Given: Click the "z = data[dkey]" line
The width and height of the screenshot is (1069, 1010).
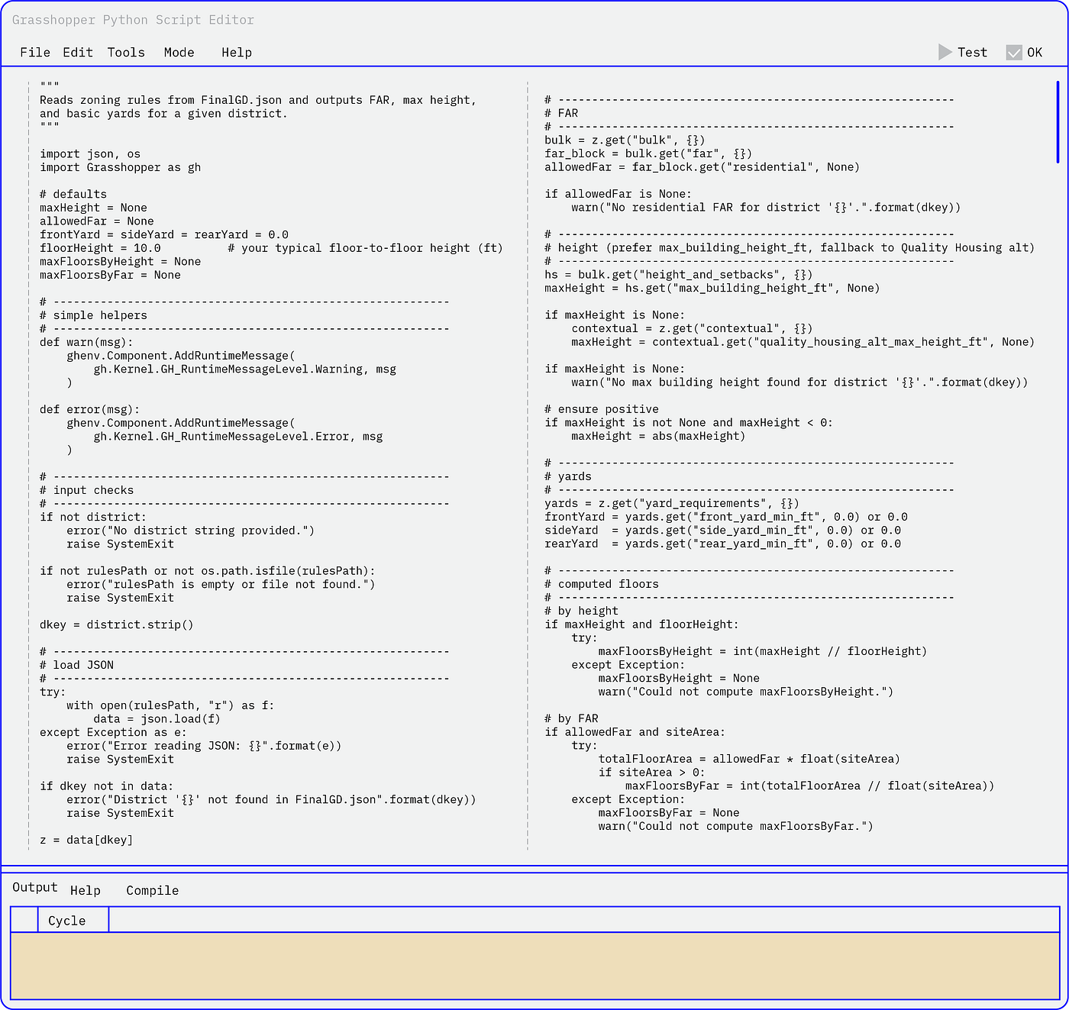Looking at the screenshot, I should point(86,840).
